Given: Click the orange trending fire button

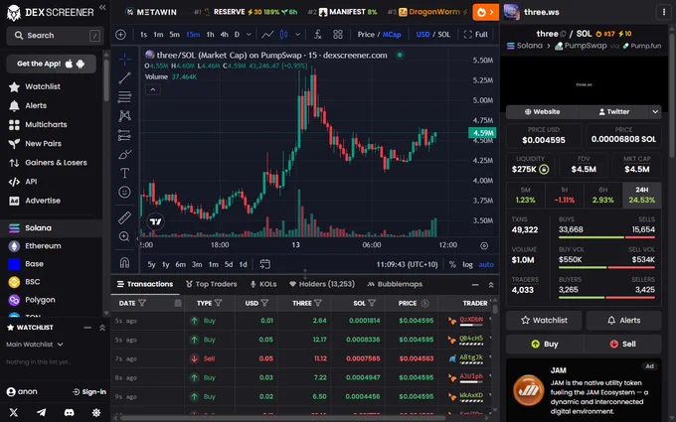Looking at the screenshot, I should coord(485,12).
